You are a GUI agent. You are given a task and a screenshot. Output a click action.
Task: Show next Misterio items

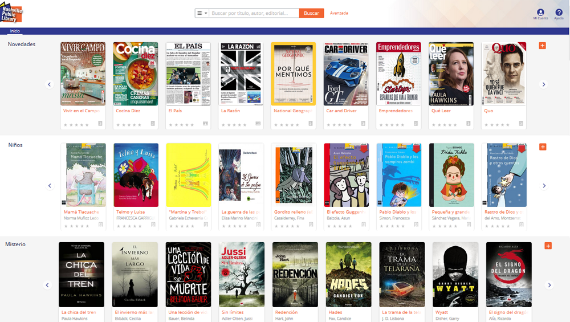point(549,285)
